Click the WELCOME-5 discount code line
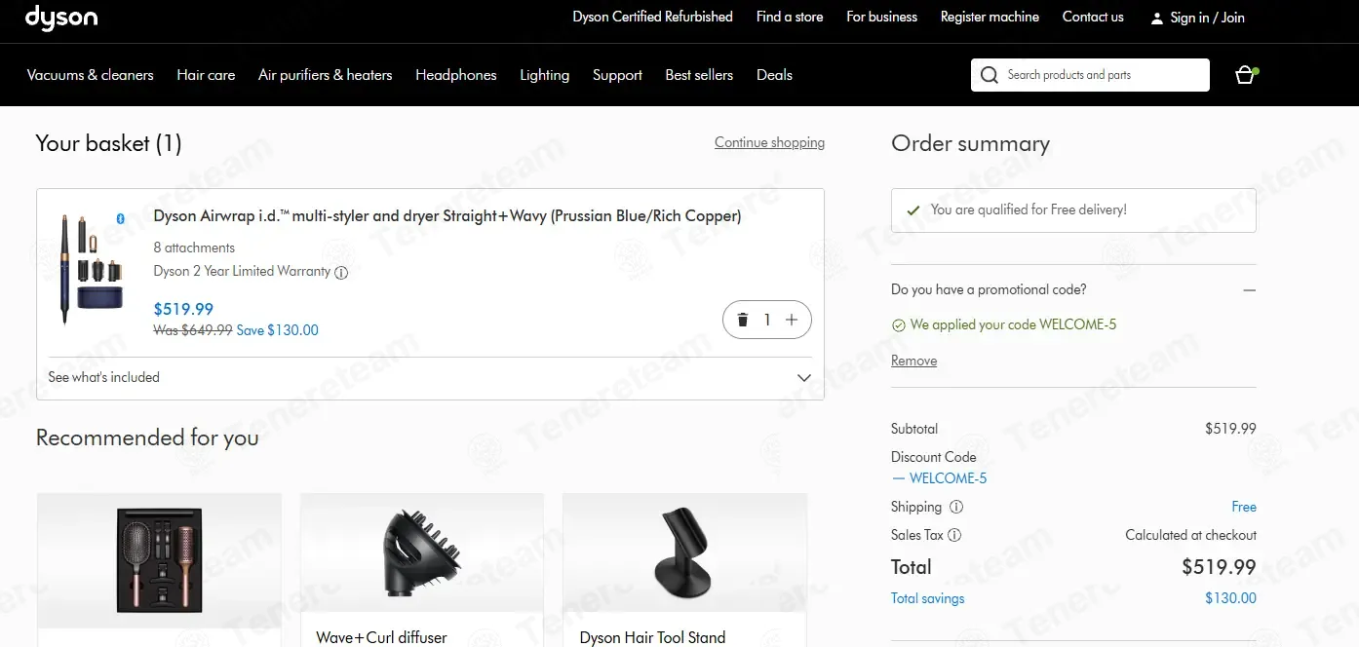The height and width of the screenshot is (647, 1359). tap(939, 478)
